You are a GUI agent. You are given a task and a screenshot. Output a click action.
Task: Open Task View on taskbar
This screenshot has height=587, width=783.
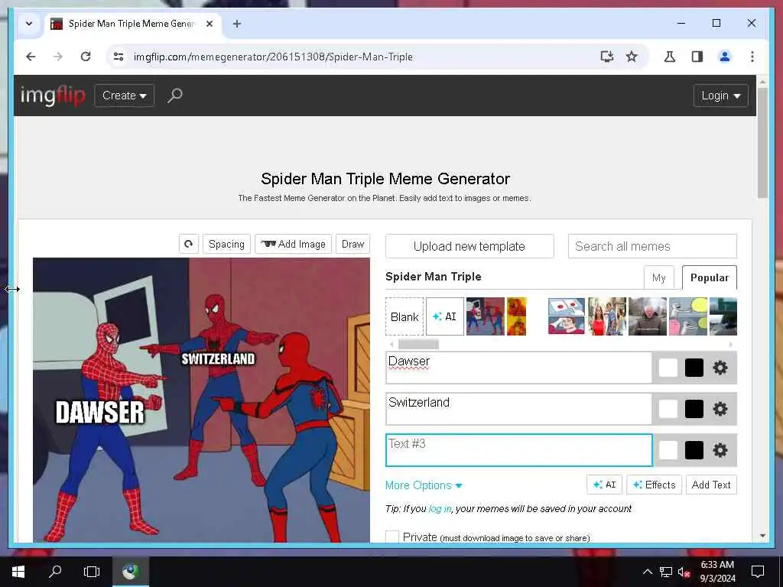coord(92,572)
